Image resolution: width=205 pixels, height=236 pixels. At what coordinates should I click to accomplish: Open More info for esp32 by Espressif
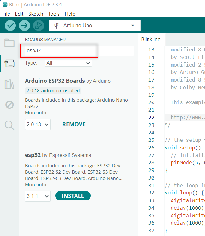point(36,185)
